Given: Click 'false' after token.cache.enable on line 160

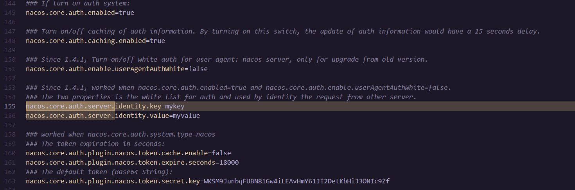Looking at the screenshot, I should (x=221, y=153).
